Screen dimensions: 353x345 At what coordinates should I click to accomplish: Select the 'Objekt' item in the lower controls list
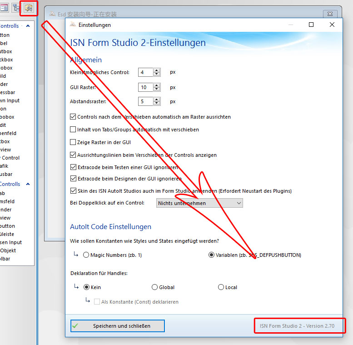(8, 250)
